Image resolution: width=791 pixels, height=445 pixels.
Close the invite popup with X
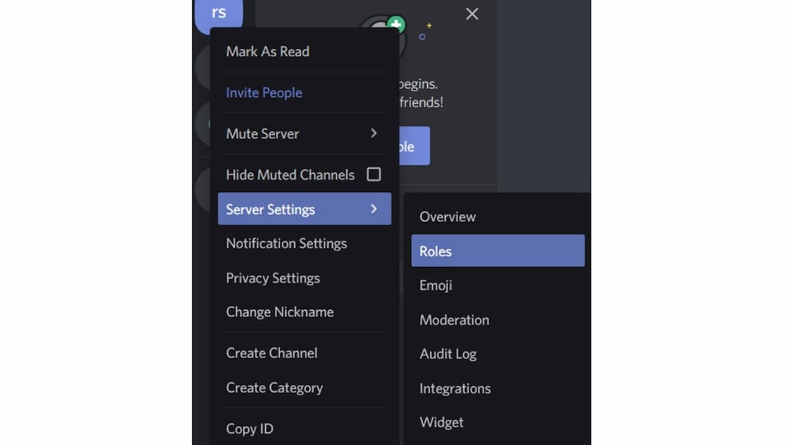click(472, 14)
